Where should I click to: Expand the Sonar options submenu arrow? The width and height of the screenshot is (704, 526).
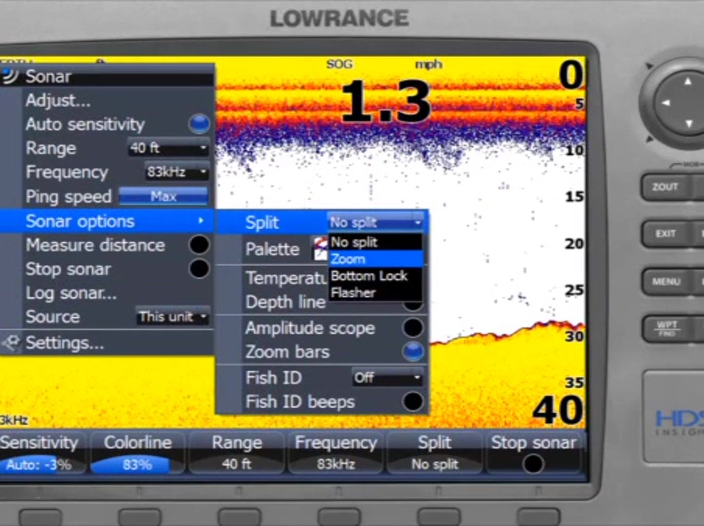coord(201,221)
